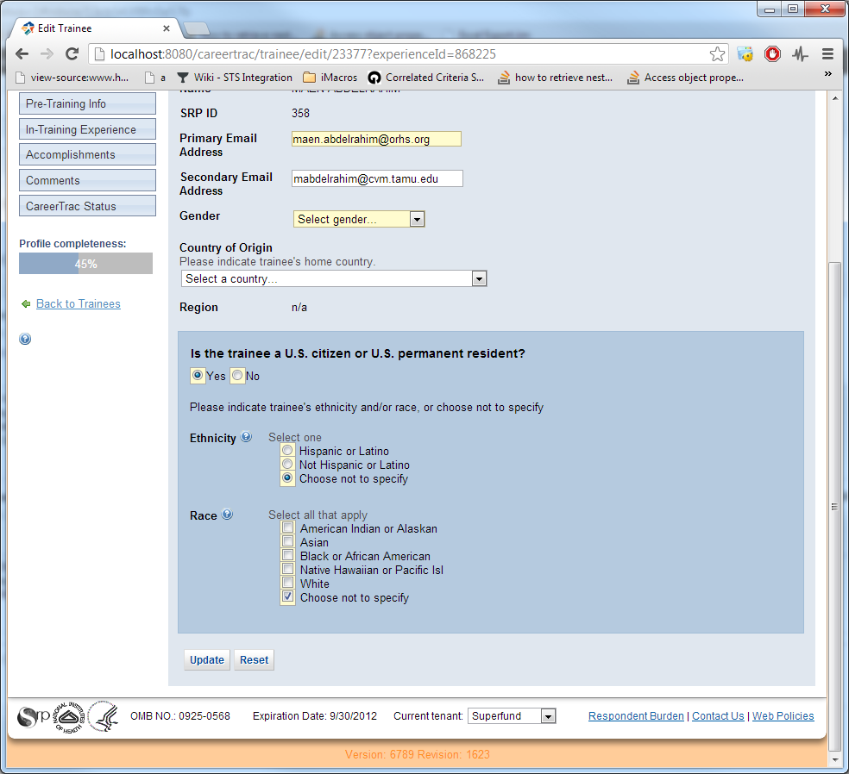Click the colorful folder extension icon
Screen dimensions: 849x774
click(745, 54)
